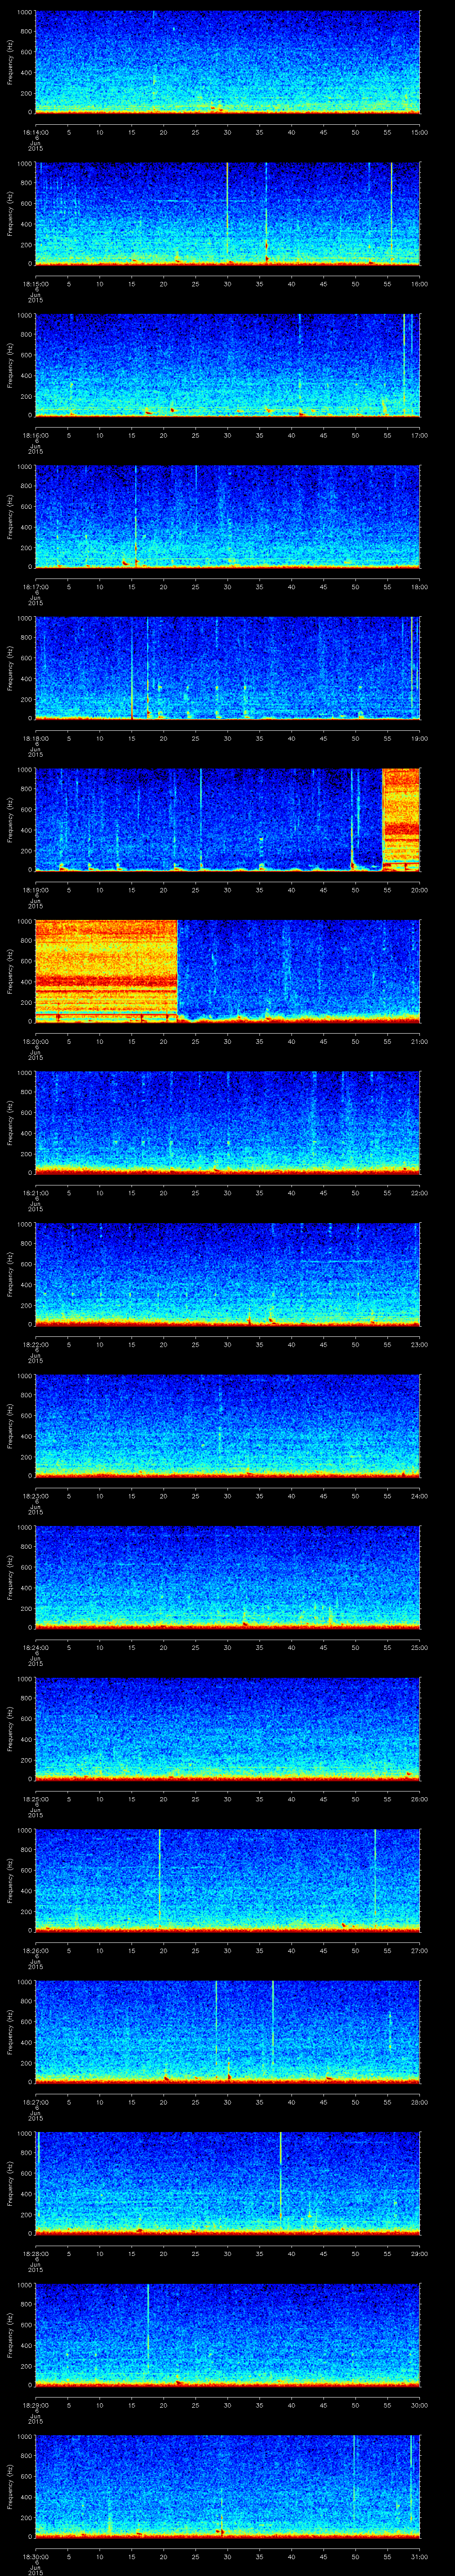Screen dimensions: 455x2576
Task: Click the spectrogram starting at 18:22:00
Action: 228,1274
